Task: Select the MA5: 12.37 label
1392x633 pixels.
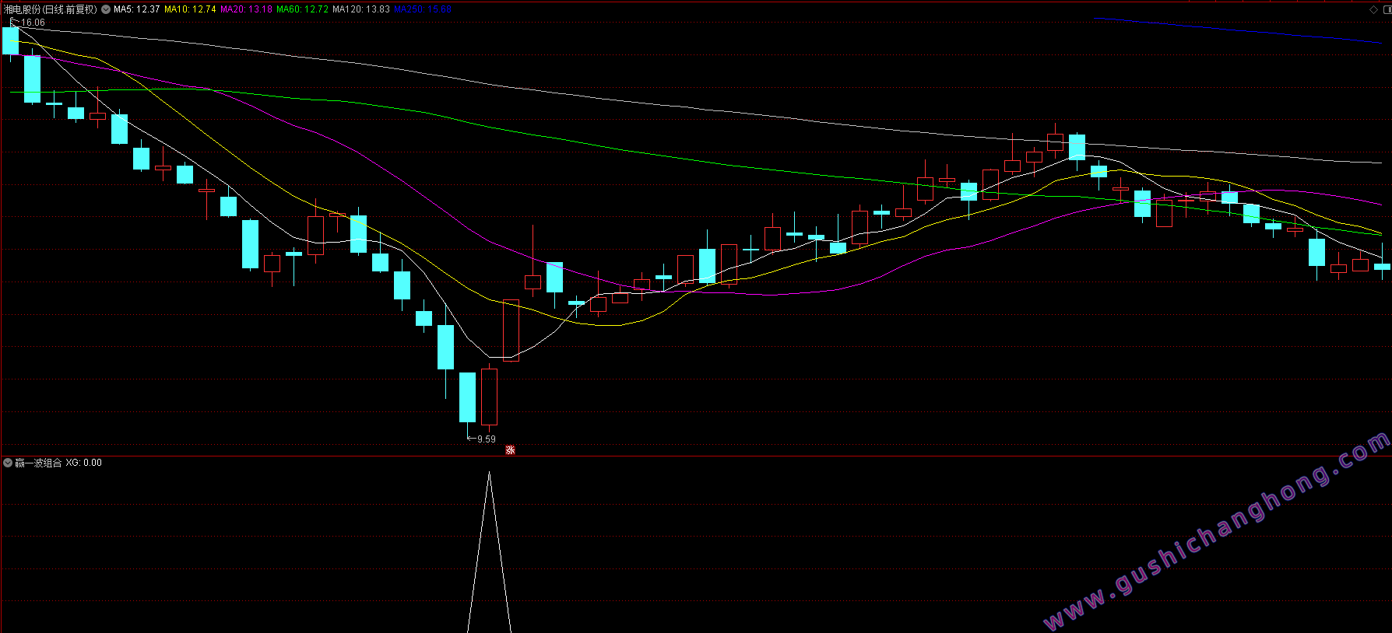Action: 137,9
